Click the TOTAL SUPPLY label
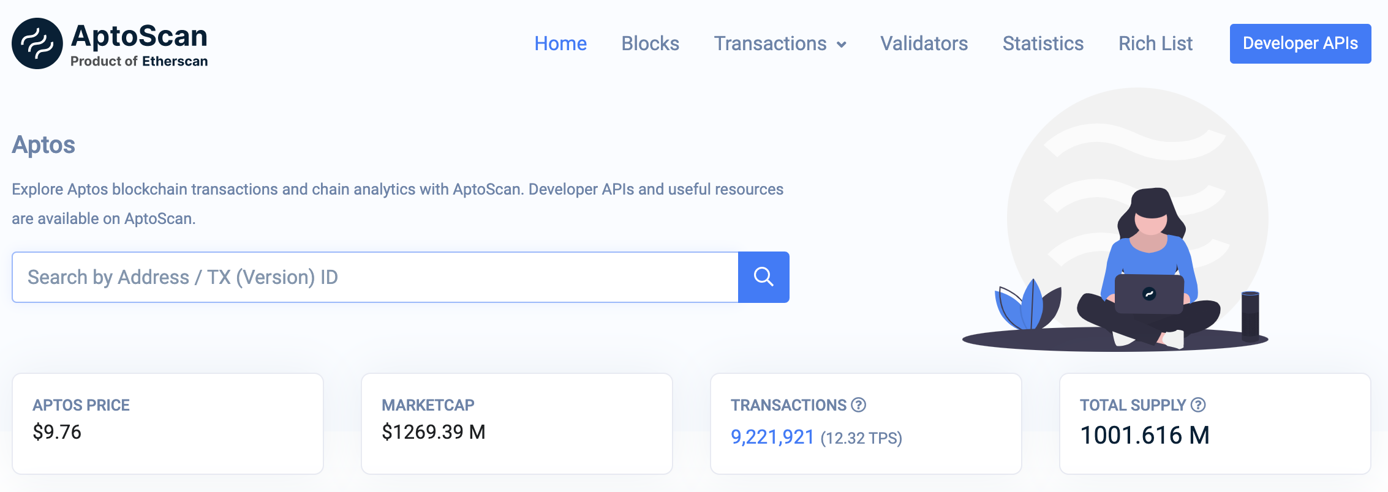The height and width of the screenshot is (492, 1388). pyautogui.click(x=1133, y=405)
